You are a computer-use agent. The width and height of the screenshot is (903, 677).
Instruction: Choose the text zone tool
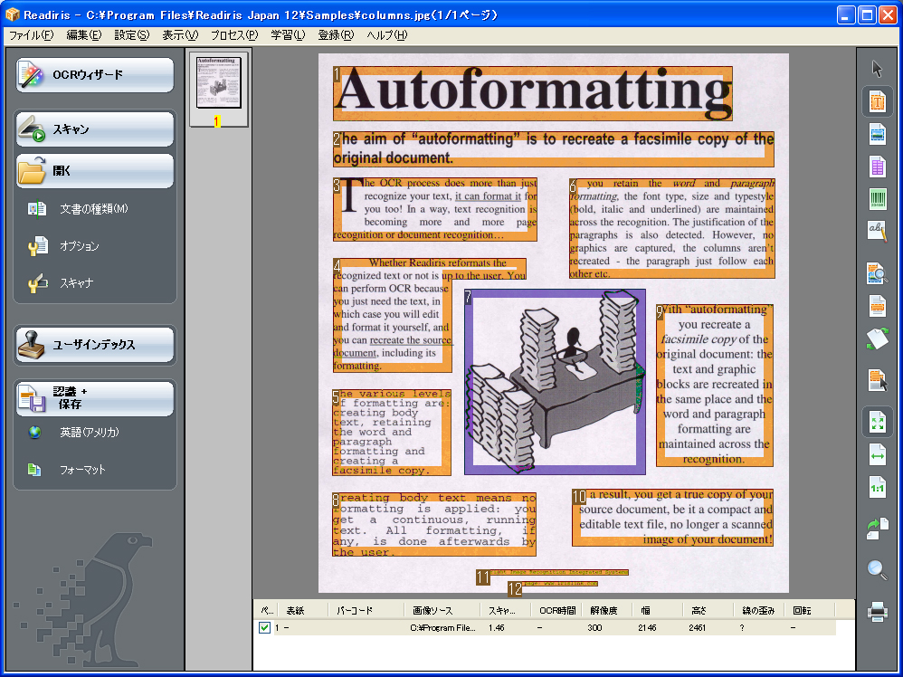click(x=877, y=102)
